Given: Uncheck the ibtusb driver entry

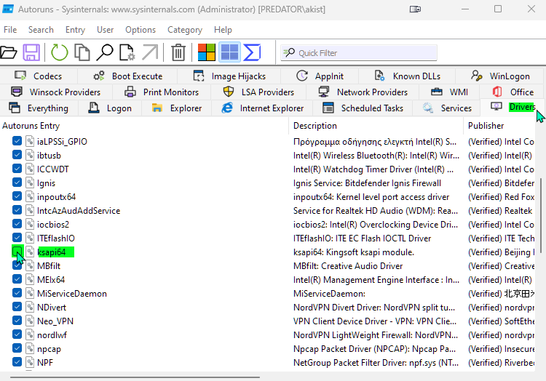Looking at the screenshot, I should pyautogui.click(x=17, y=155).
